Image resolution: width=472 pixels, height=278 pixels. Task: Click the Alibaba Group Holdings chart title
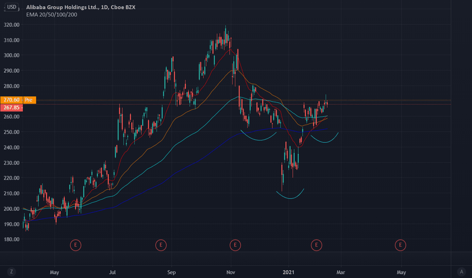pos(81,7)
